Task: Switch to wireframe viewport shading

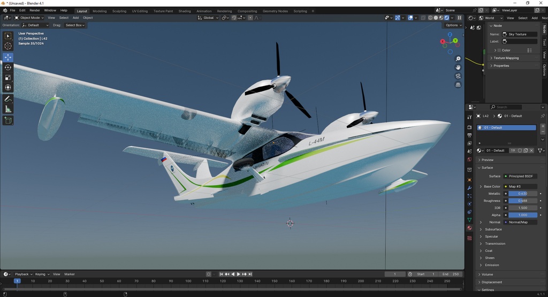Action: (430, 18)
